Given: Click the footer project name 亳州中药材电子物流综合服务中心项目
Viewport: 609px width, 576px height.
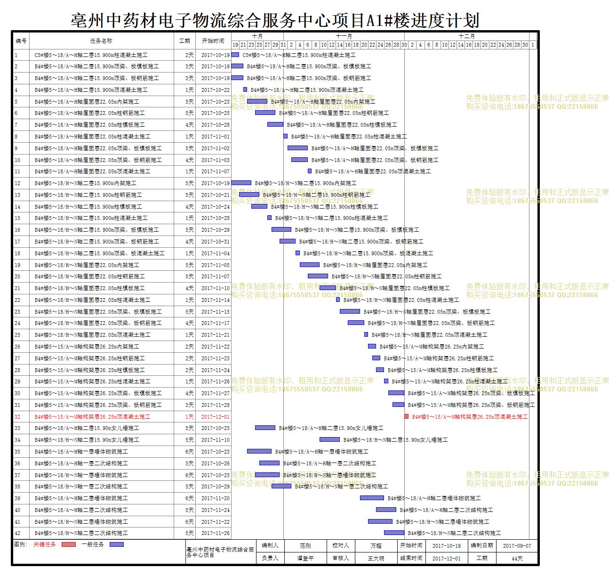Looking at the screenshot, I should click(220, 552).
